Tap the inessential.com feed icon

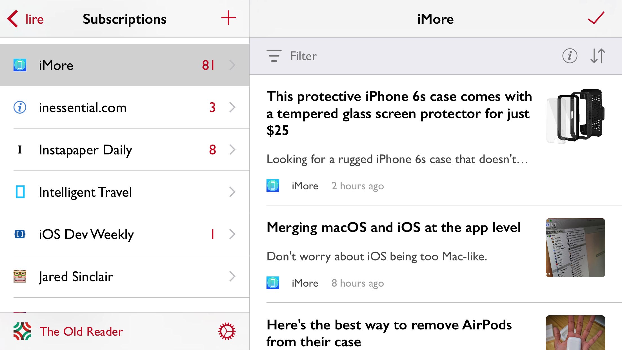(20, 107)
